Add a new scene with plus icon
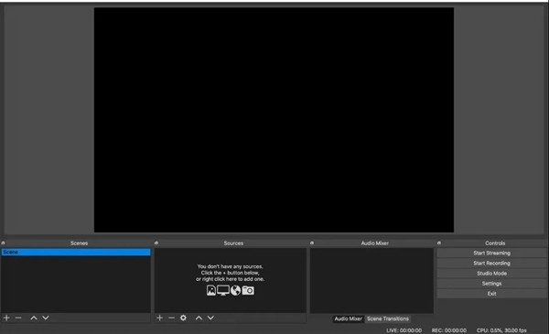This screenshot has height=334, width=549. tap(6, 318)
